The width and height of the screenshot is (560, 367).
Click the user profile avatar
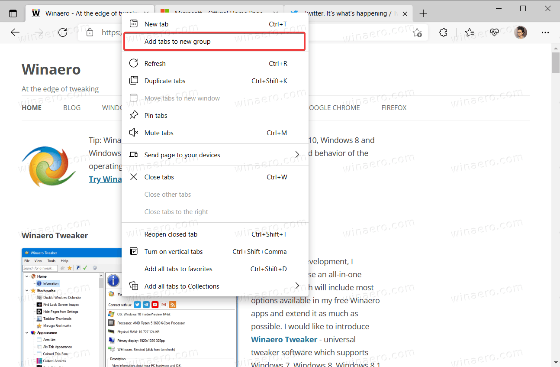click(x=521, y=32)
